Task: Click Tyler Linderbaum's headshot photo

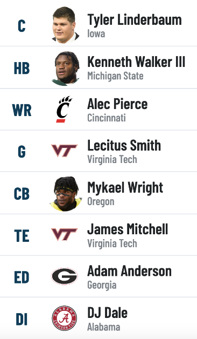Action: coord(65,25)
